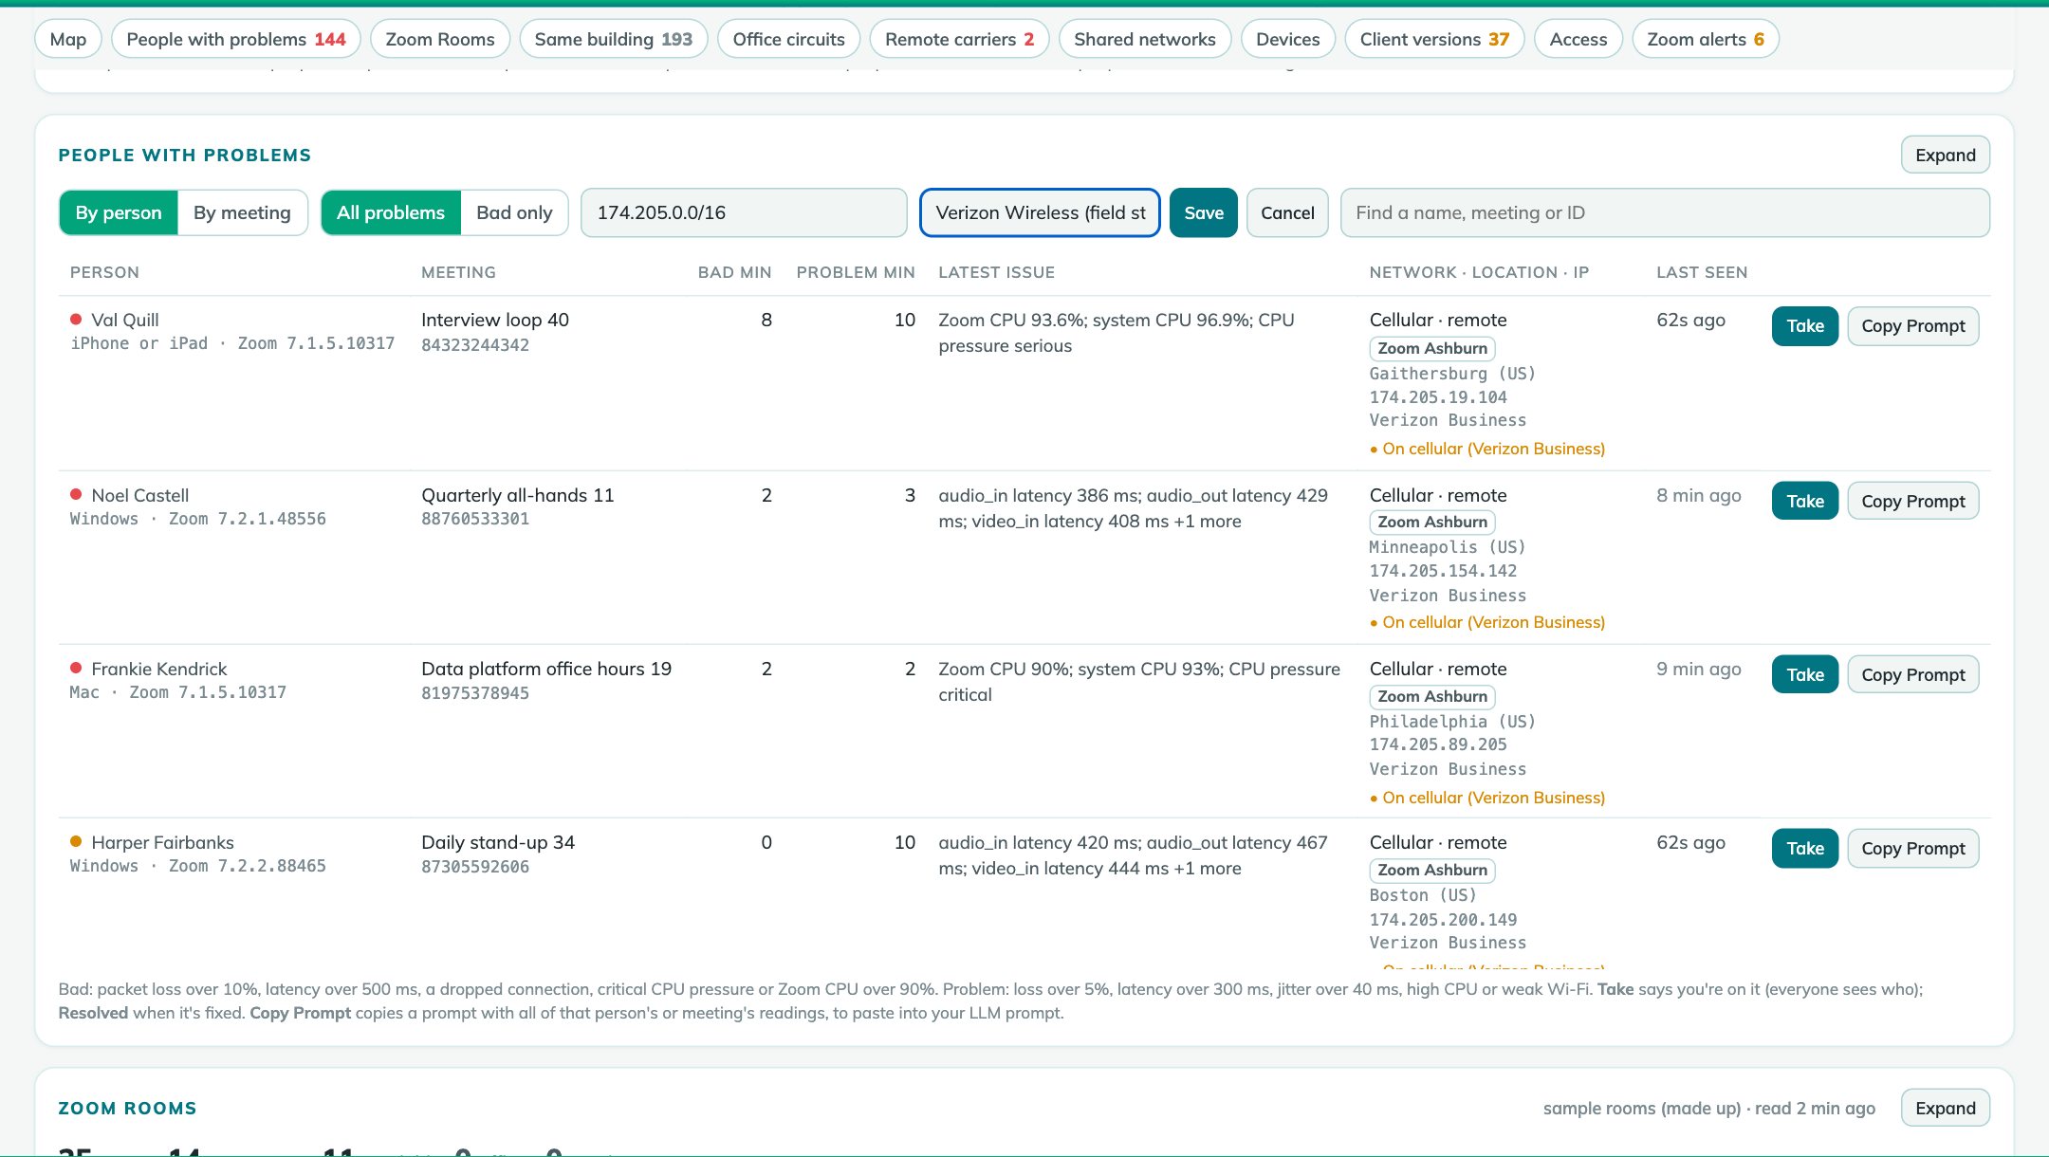Screen dimensions: 2049x1157
Task: Take Harper Fairbanks' problem
Action: tap(1804, 848)
